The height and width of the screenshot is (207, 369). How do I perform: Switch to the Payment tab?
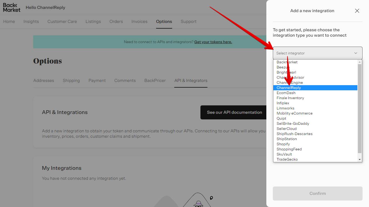97,81
